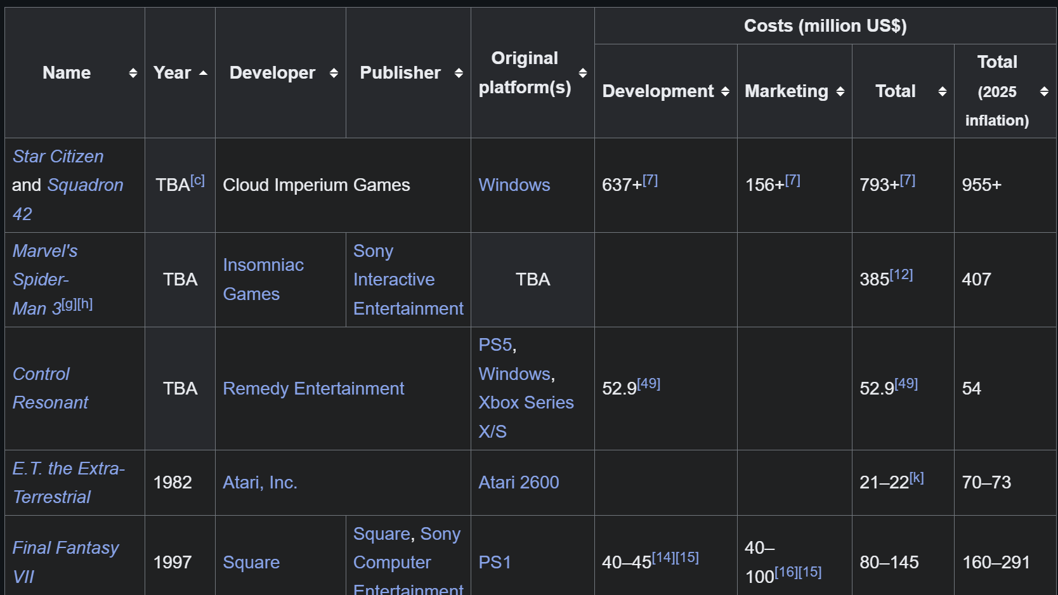Open Marvel's Spider-Man 3 link
The image size is (1058, 595).
(44, 280)
